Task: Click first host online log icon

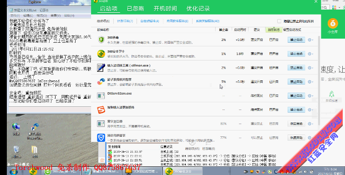Action: [110, 152]
